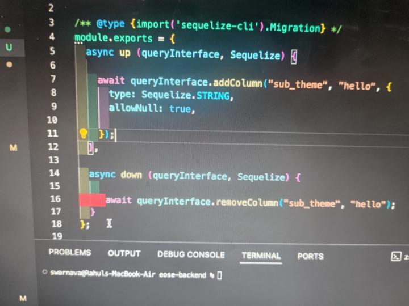This screenshot has height=306, width=409.
Task: Click allowNull on line 9
Action: pyautogui.click(x=133, y=108)
